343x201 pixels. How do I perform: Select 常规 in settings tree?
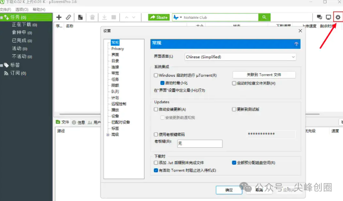(x=115, y=42)
